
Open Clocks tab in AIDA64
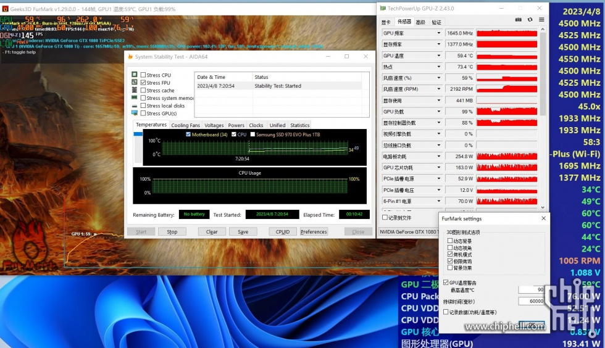256,125
